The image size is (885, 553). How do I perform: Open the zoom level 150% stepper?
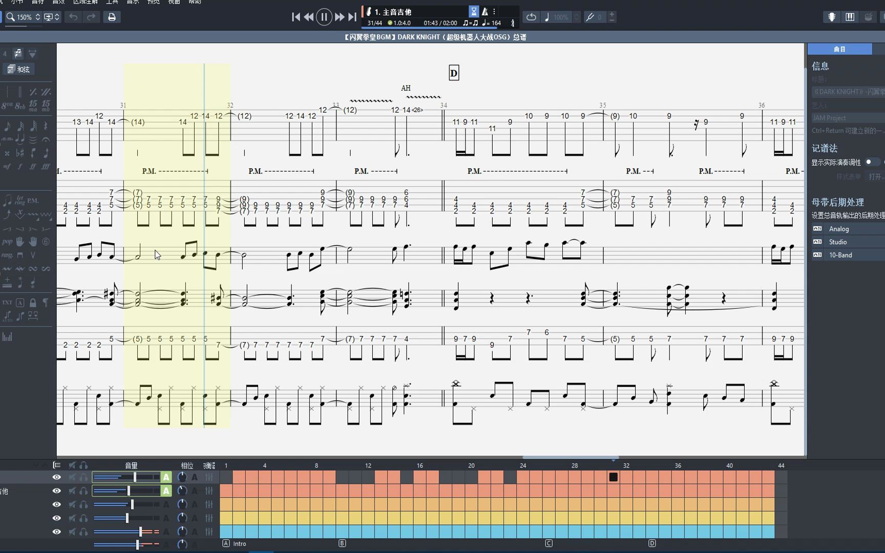37,17
